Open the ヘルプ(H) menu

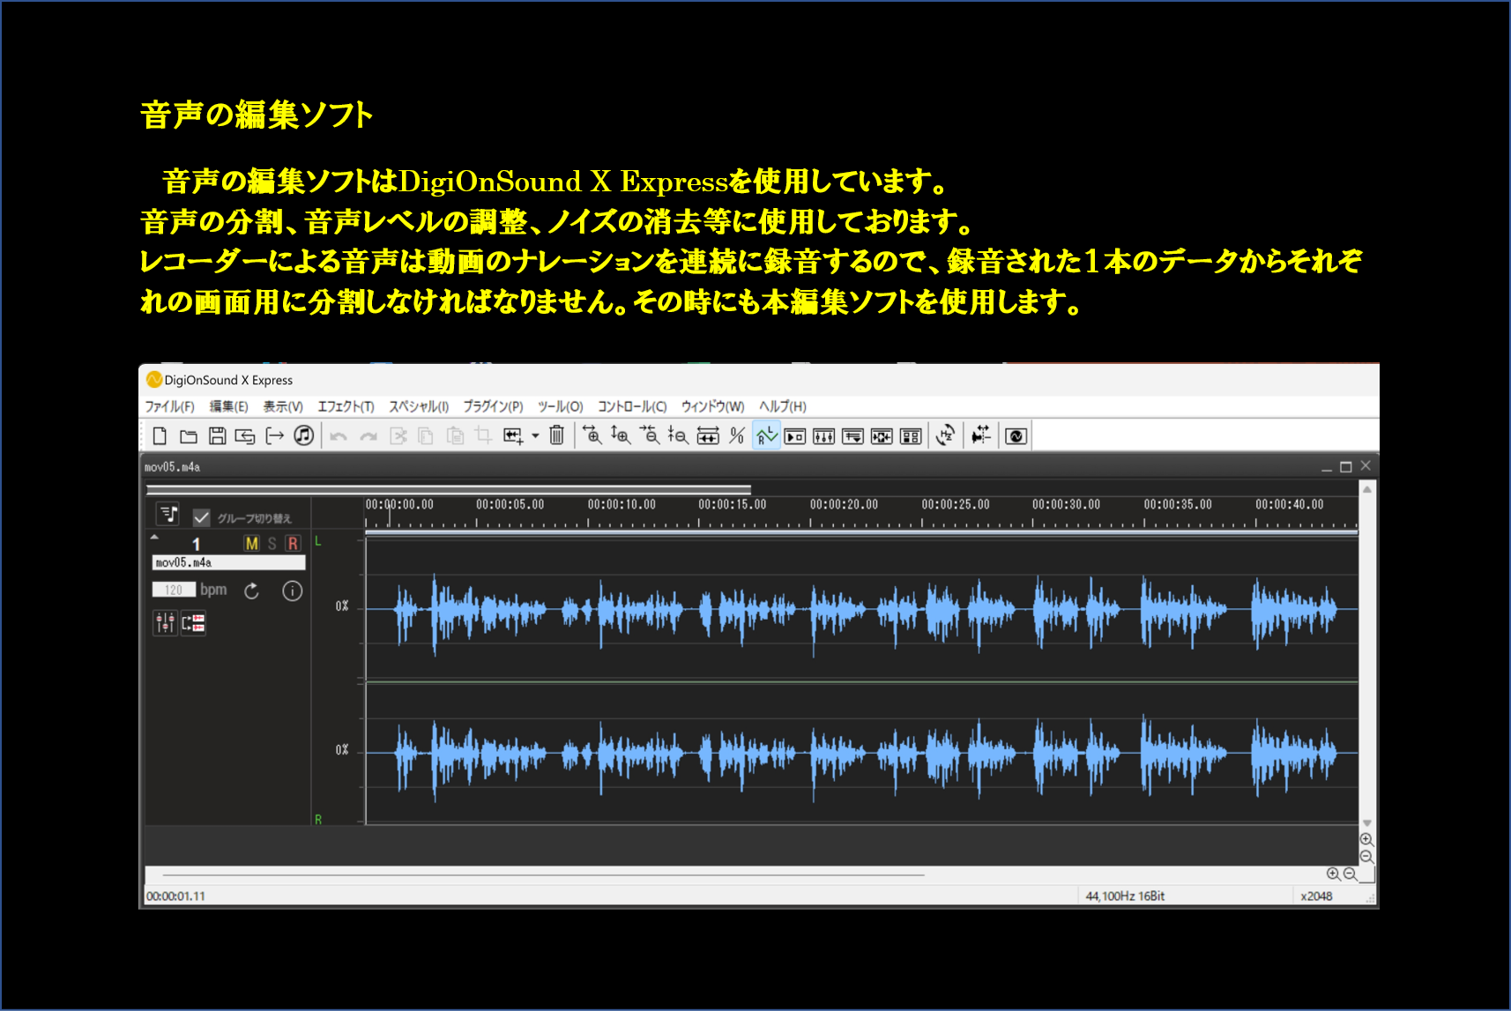tap(783, 406)
